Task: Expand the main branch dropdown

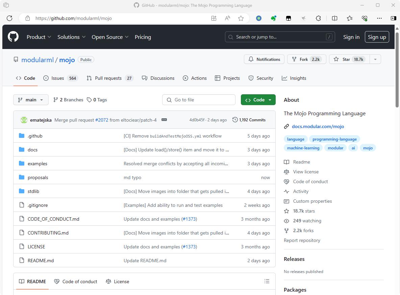Action: 31,100
